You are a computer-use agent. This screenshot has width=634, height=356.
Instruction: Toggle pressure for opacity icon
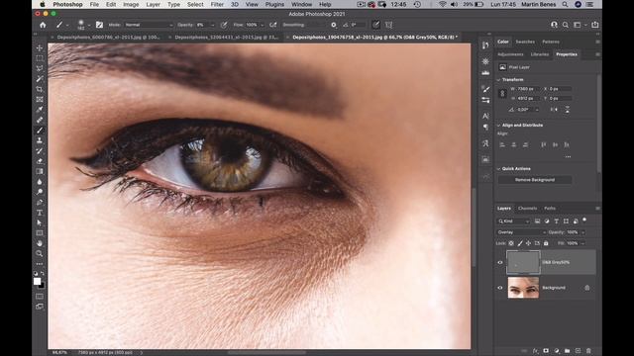[x=224, y=25]
